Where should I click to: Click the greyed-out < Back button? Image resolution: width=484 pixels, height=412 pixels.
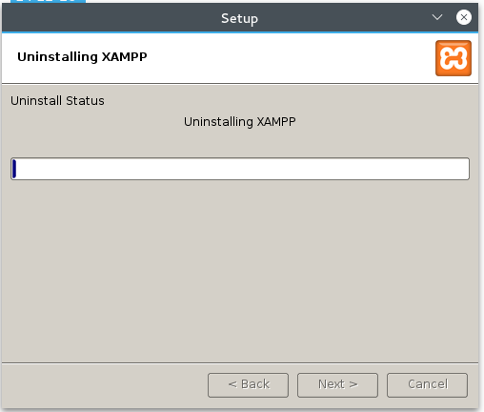(248, 385)
